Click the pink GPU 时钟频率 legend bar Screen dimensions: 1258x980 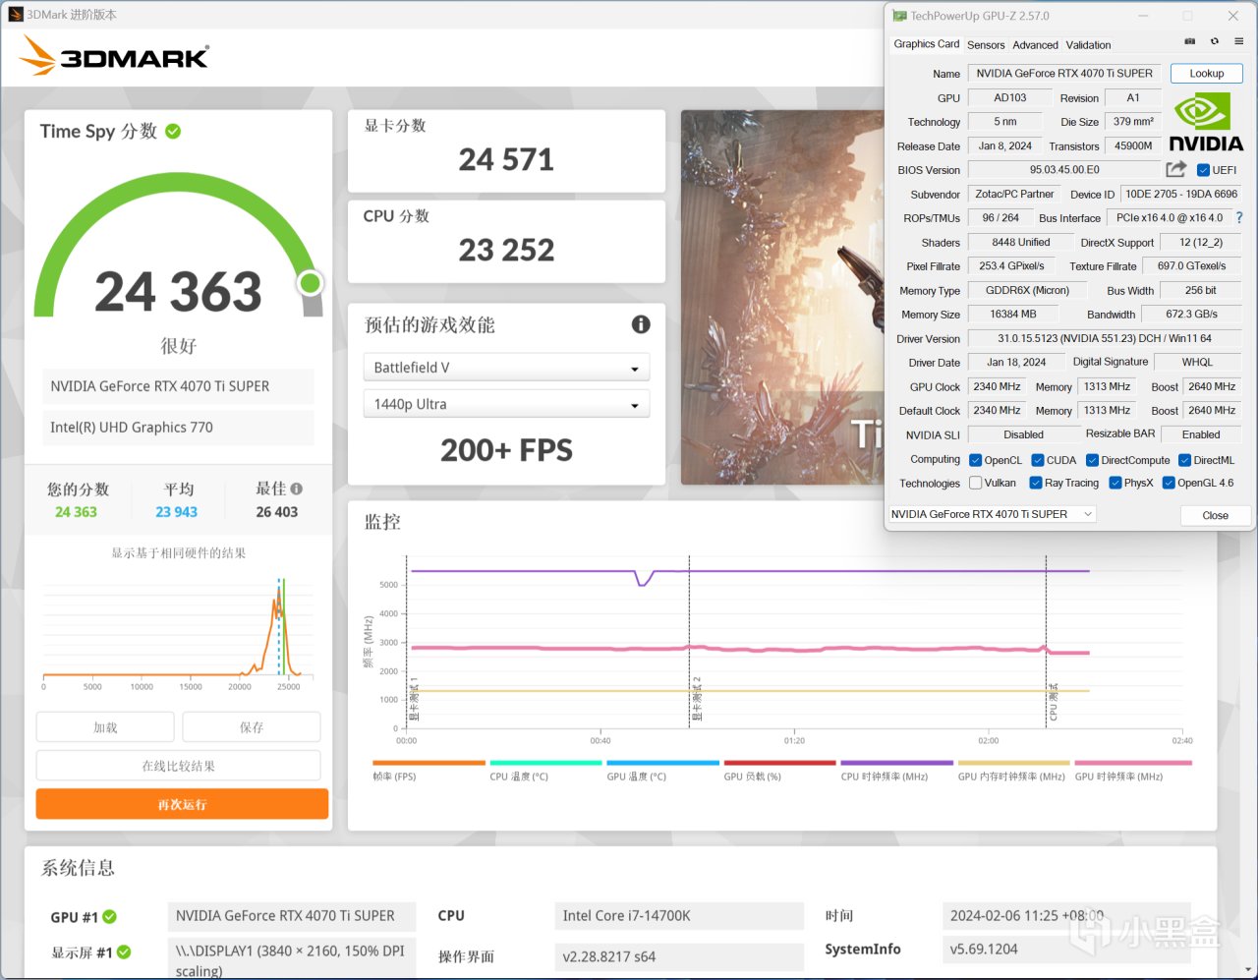pyautogui.click(x=1133, y=763)
